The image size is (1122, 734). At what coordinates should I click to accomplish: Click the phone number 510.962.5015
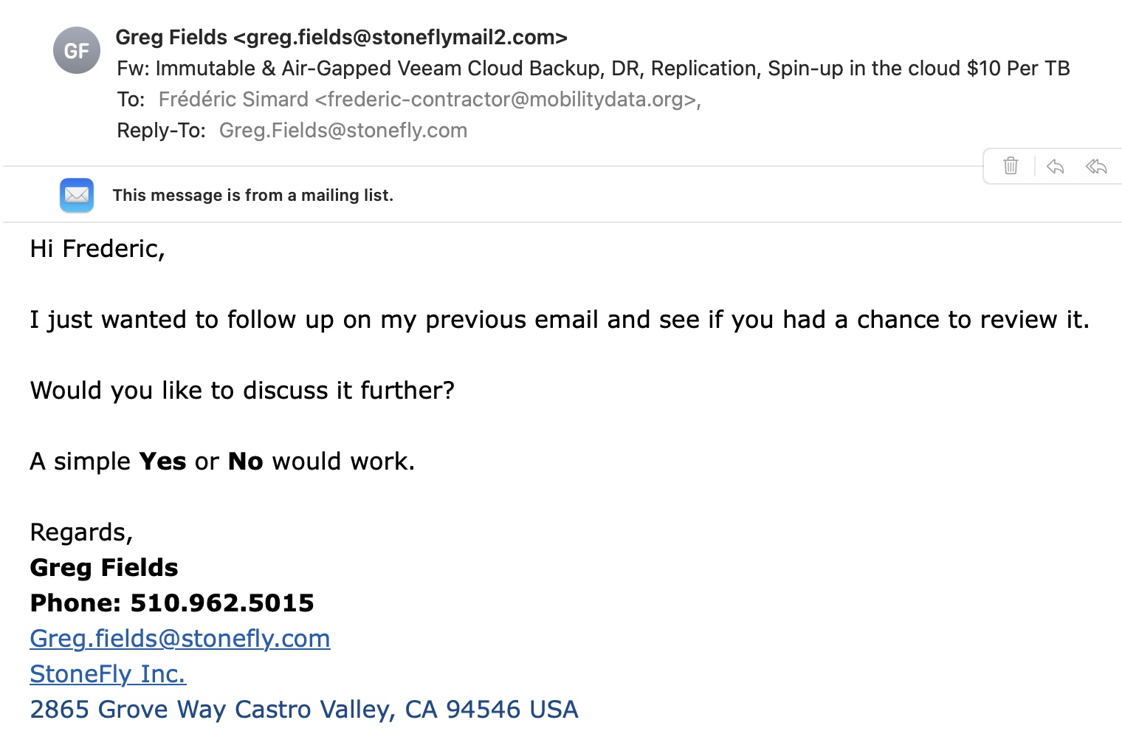222,603
